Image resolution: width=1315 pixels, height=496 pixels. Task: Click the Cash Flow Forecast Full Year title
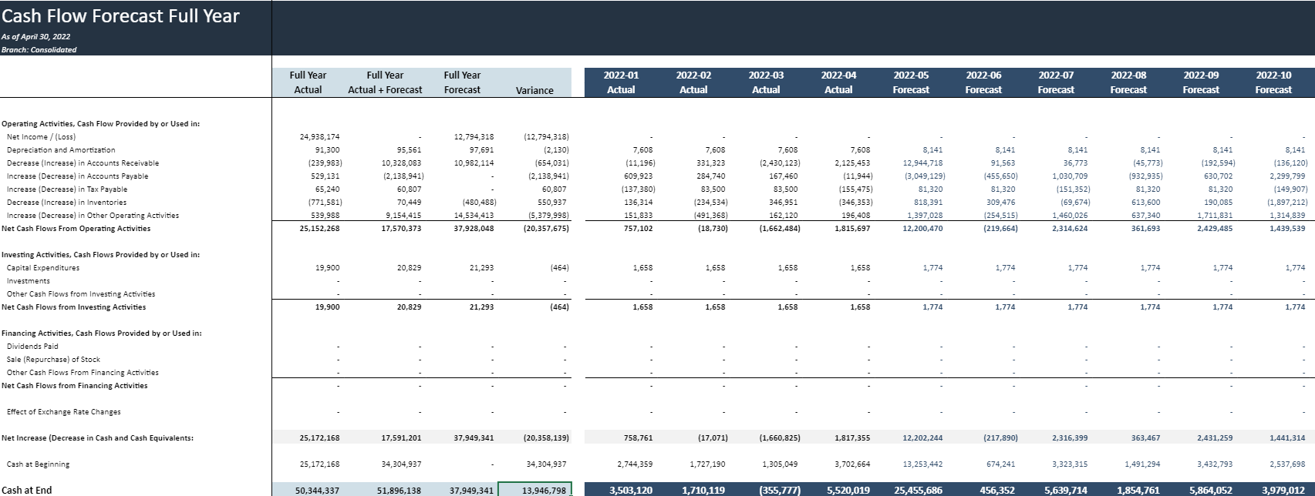pos(120,16)
